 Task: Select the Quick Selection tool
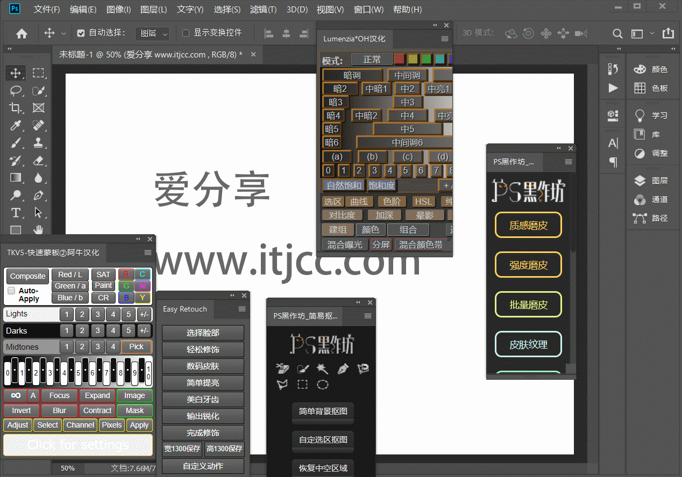[x=38, y=91]
